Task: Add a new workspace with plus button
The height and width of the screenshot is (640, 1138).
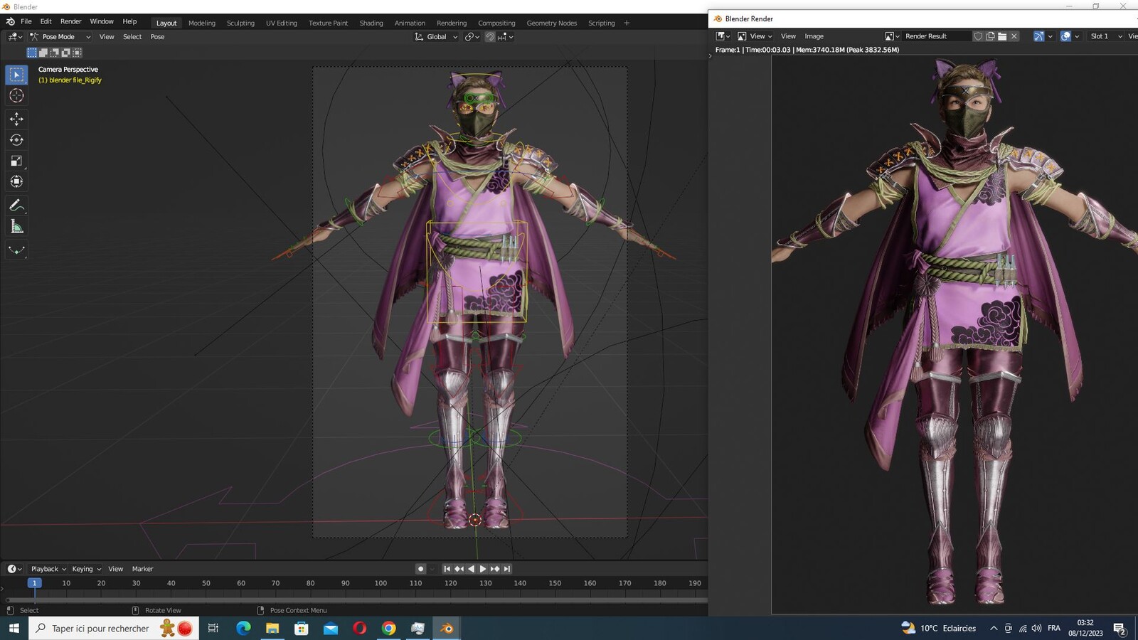Action: click(x=627, y=23)
